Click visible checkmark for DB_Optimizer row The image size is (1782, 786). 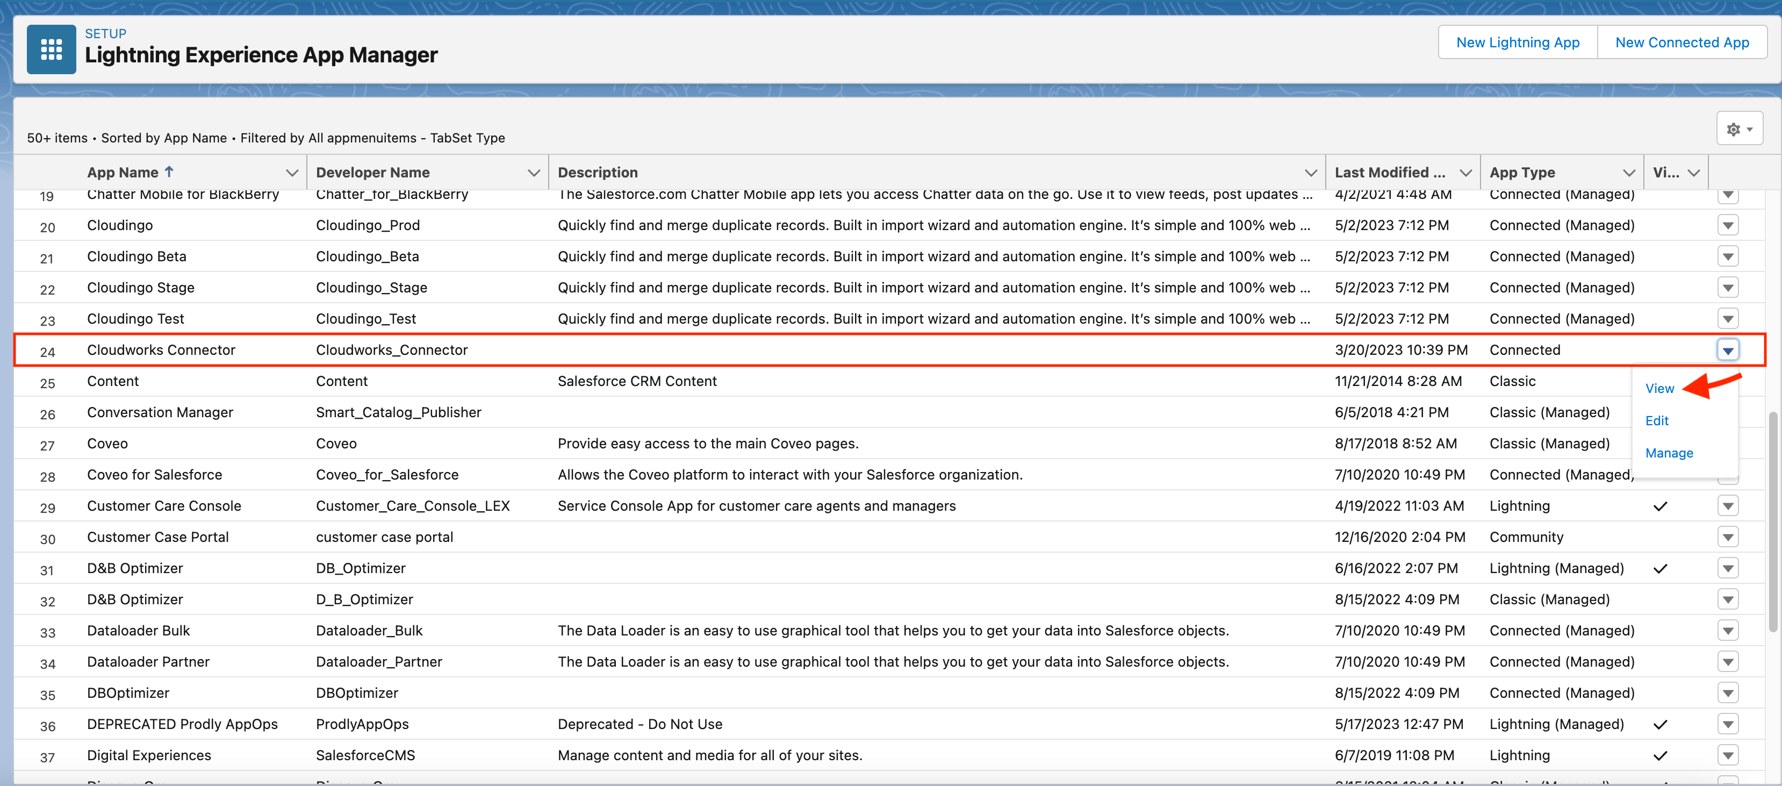(x=1659, y=568)
